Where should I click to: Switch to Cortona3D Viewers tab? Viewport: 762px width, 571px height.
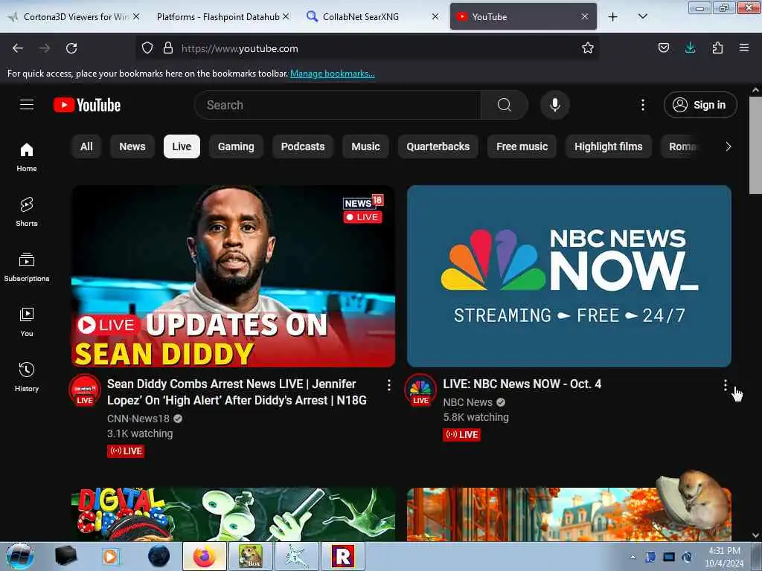click(73, 16)
